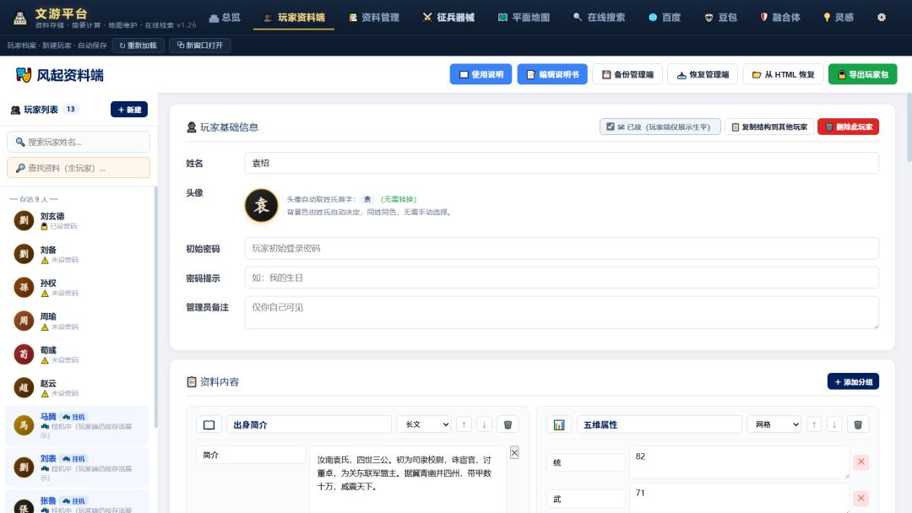The image size is (912, 513).
Task: Remove the 统 attribute row with red X
Action: click(860, 462)
